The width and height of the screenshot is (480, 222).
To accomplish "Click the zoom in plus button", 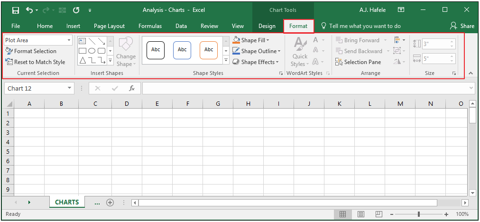I will pos(446,214).
